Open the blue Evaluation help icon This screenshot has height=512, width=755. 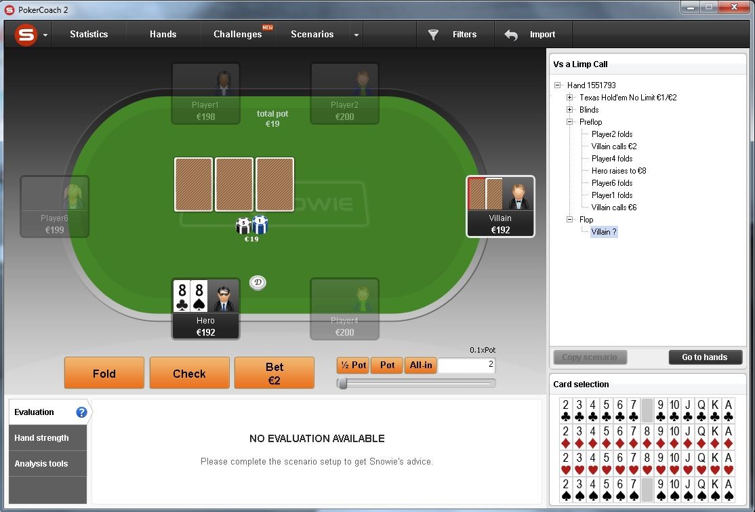point(81,412)
